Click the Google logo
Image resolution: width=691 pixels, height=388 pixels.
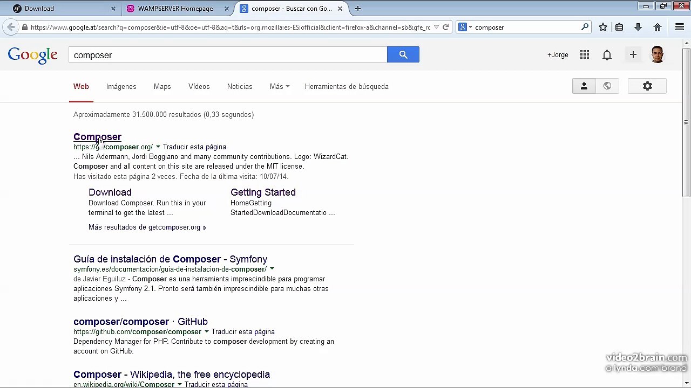pyautogui.click(x=32, y=55)
